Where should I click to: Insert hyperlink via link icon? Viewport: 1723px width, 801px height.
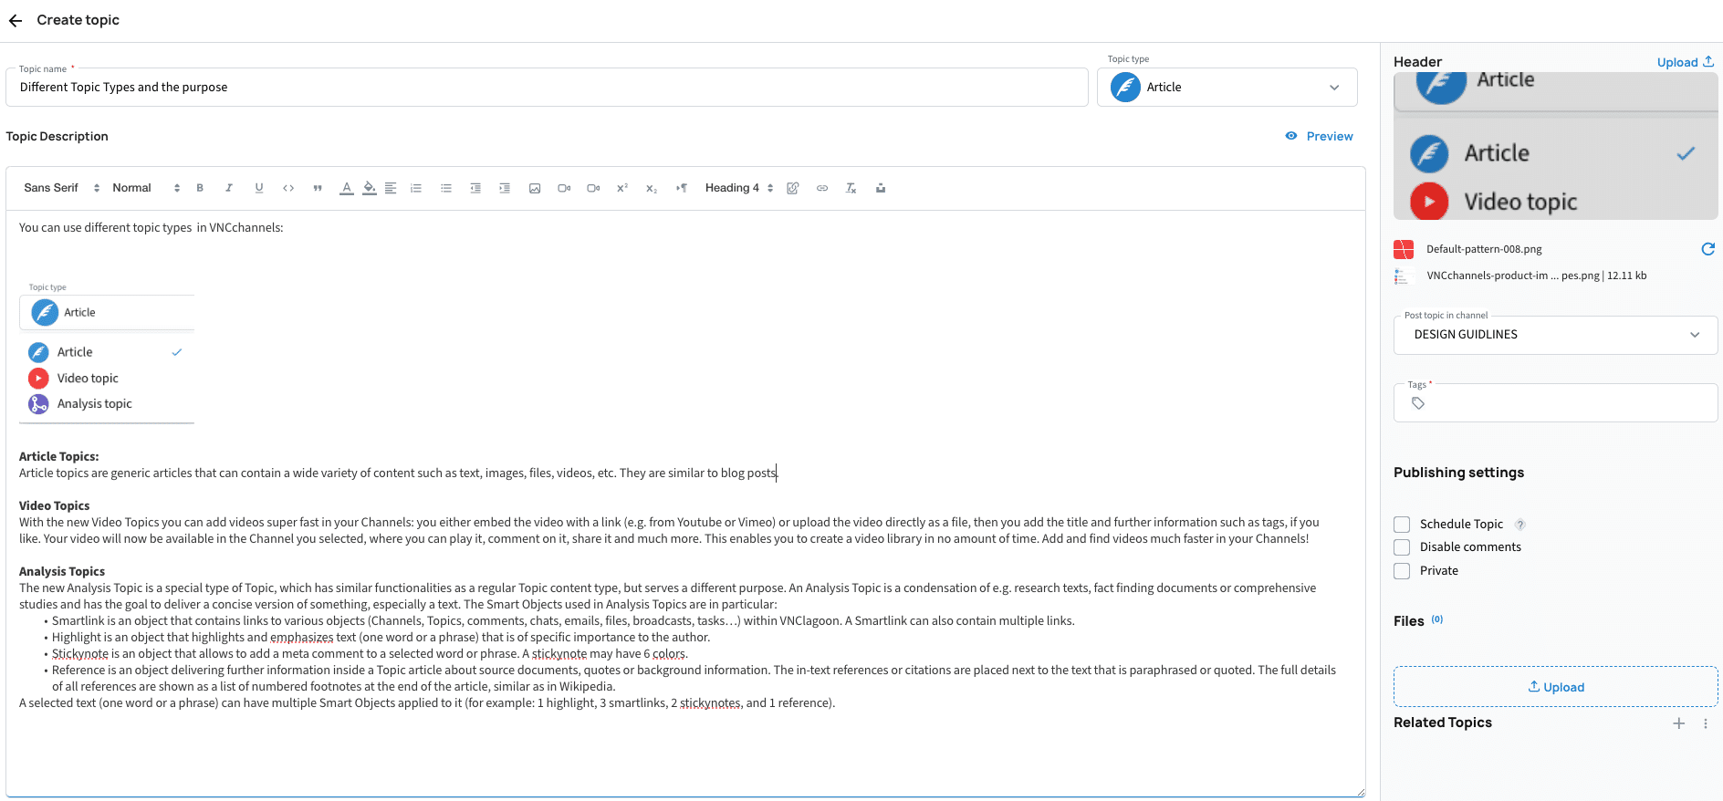coord(822,188)
